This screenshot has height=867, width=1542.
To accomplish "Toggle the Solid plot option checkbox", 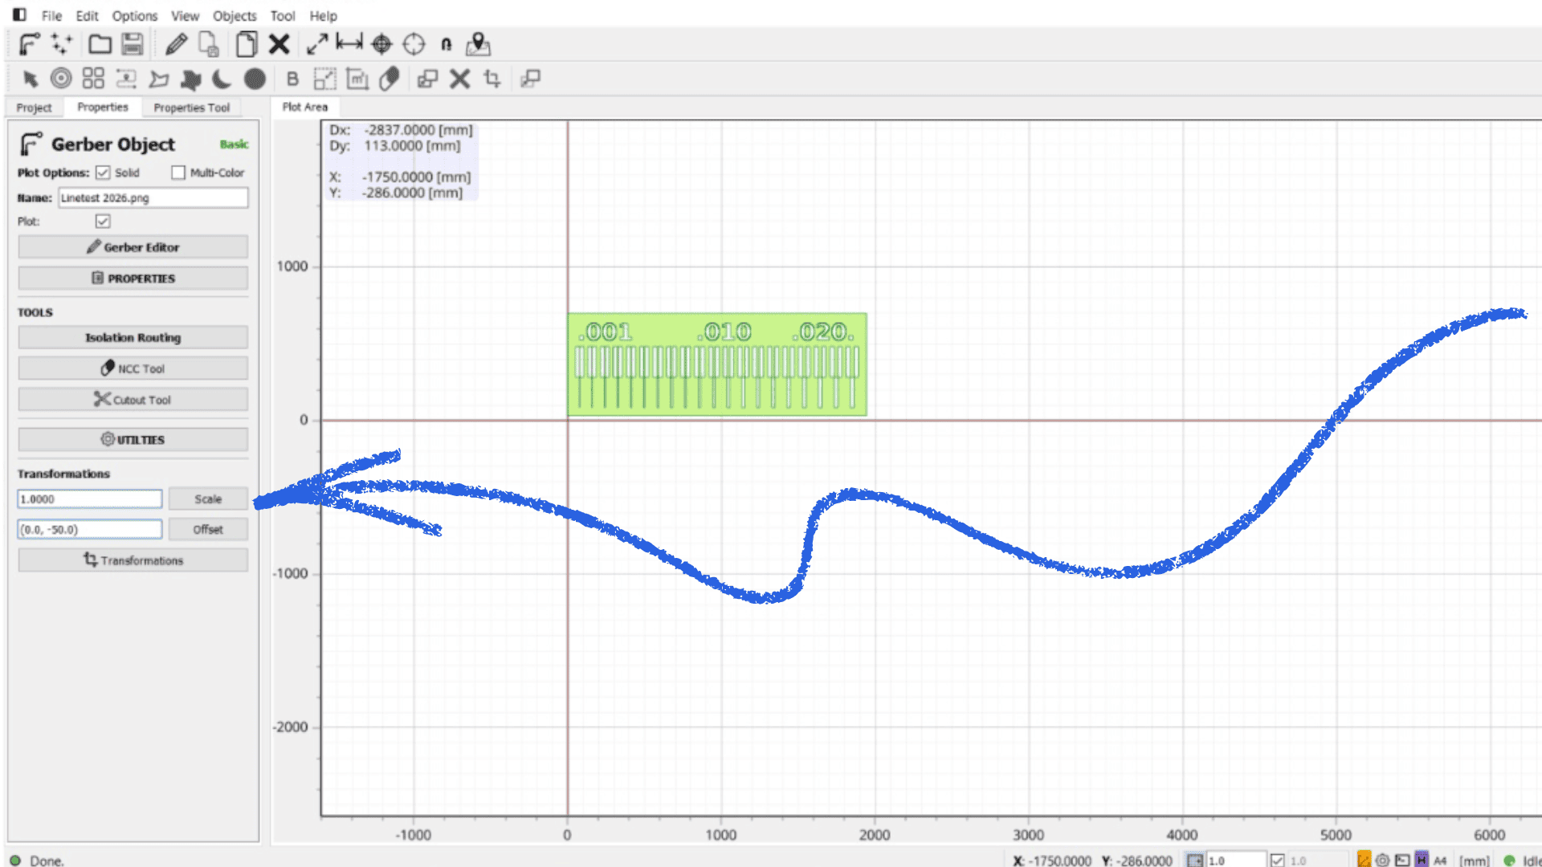I will click(103, 173).
